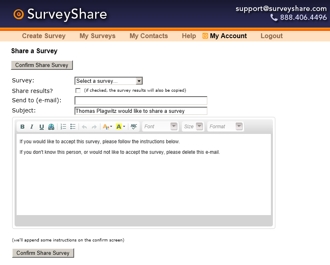330x265 pixels.
Task: Click the top Confirm Share Survey button
Action: (42, 65)
